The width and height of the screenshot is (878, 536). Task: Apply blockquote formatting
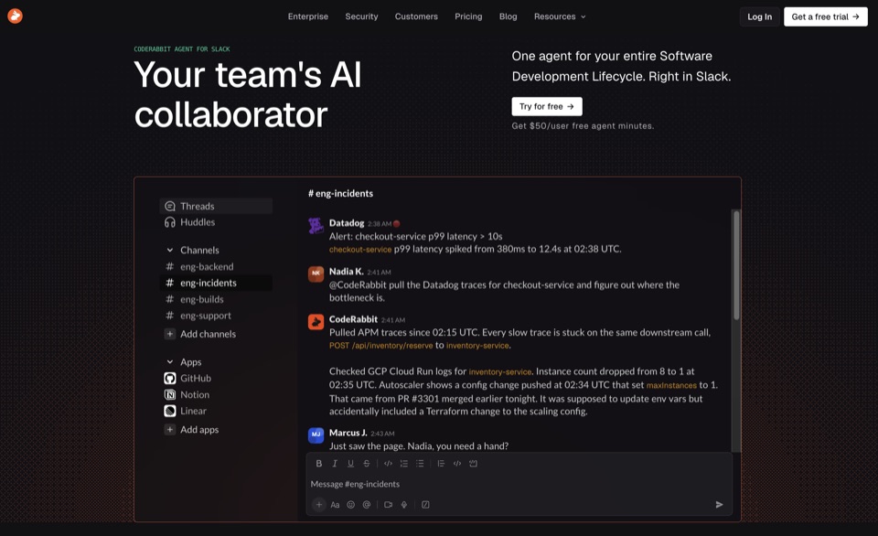tap(441, 463)
